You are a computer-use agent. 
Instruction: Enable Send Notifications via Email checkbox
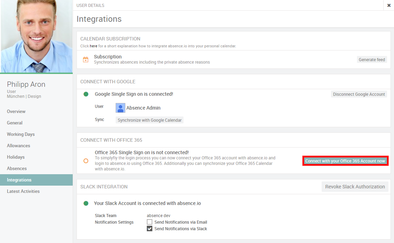point(150,222)
